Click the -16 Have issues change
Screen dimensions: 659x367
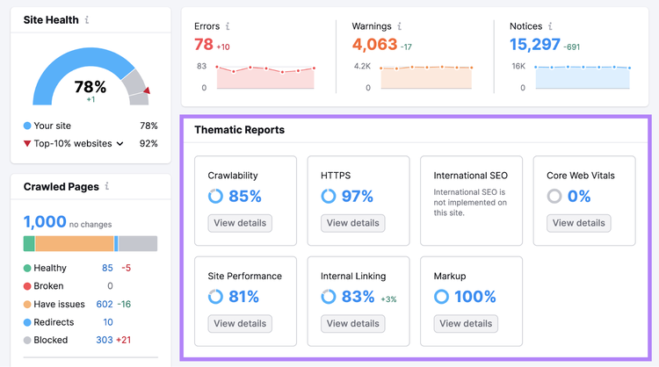coord(124,304)
